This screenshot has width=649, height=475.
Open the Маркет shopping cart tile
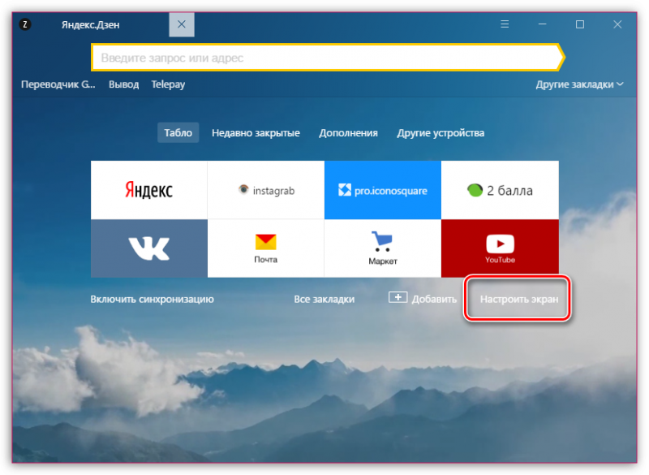382,248
